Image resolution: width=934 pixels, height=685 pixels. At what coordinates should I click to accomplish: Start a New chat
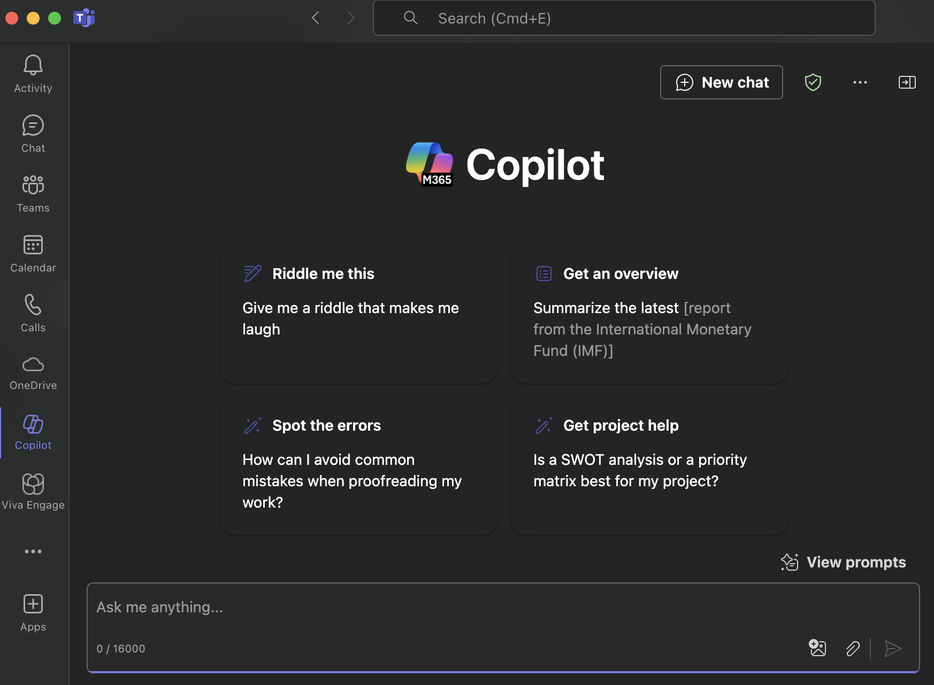pyautogui.click(x=722, y=82)
